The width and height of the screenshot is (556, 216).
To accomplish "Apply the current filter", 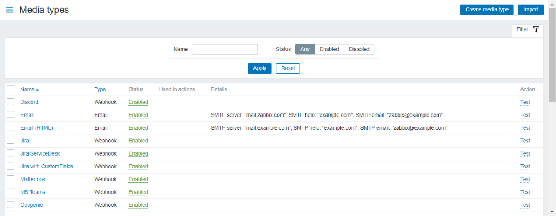I will click(260, 68).
